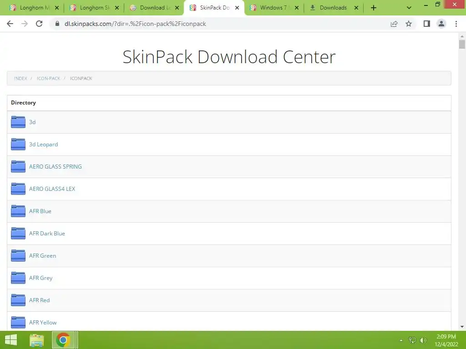The height and width of the screenshot is (349, 466).
Task: Open Chrome's three-dot menu
Action: (x=456, y=24)
